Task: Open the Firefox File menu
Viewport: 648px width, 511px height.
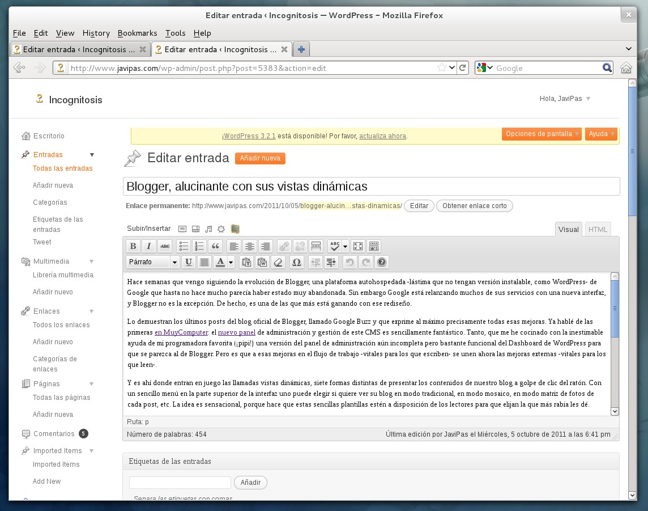Action: [19, 33]
